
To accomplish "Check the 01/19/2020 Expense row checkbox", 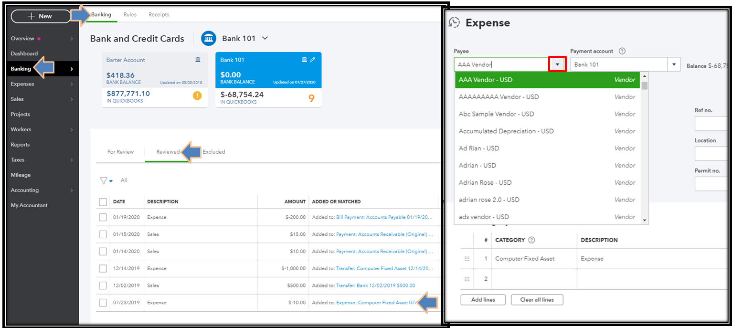I will [103, 217].
